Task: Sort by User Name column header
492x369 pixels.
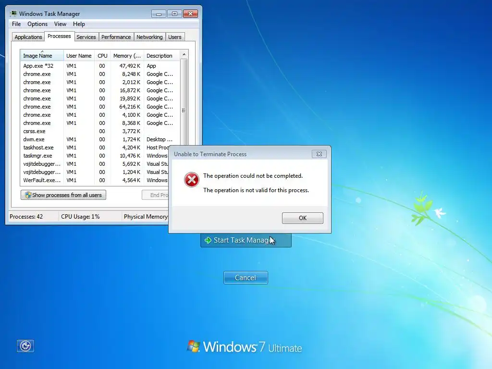Action: coord(79,56)
